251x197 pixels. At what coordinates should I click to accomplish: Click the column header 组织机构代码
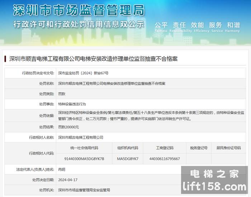(x=128, y=148)
